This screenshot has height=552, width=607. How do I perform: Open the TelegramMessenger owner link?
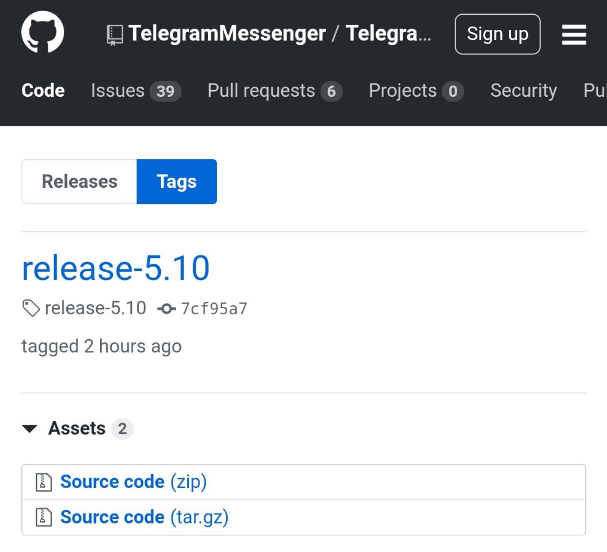pyautogui.click(x=227, y=34)
